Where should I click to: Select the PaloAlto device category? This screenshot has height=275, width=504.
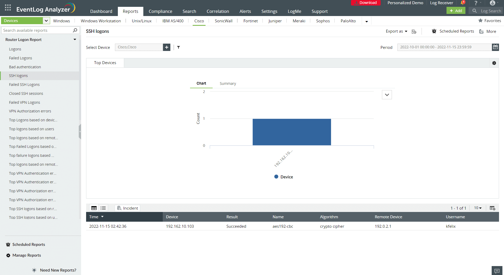348,21
